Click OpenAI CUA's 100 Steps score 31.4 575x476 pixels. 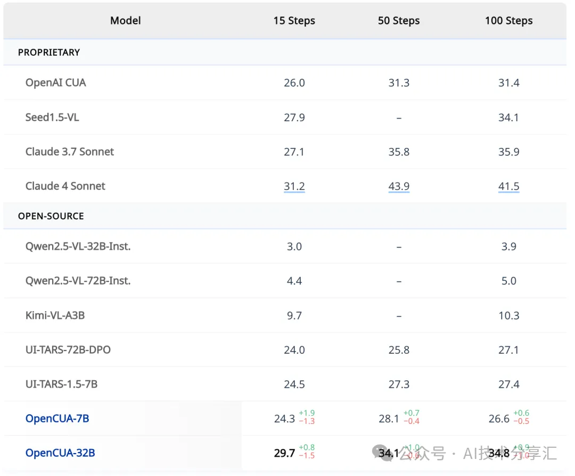click(508, 83)
